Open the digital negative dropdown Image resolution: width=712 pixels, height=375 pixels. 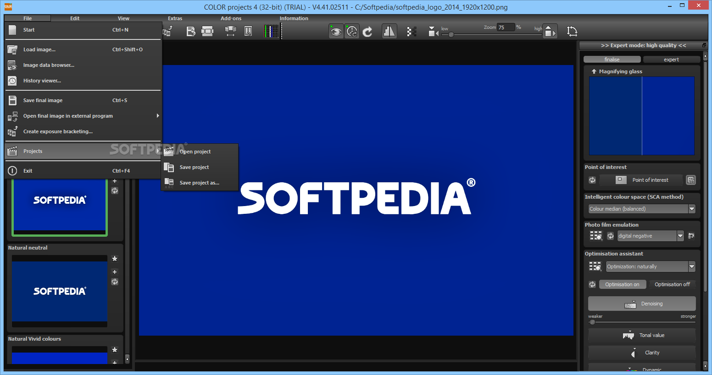pyautogui.click(x=651, y=236)
